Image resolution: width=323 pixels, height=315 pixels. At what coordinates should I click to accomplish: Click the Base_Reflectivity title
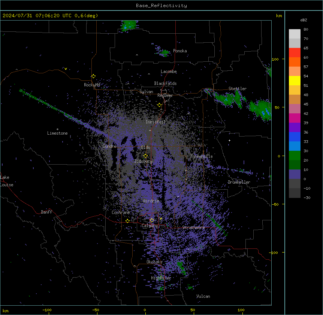pos(161,6)
